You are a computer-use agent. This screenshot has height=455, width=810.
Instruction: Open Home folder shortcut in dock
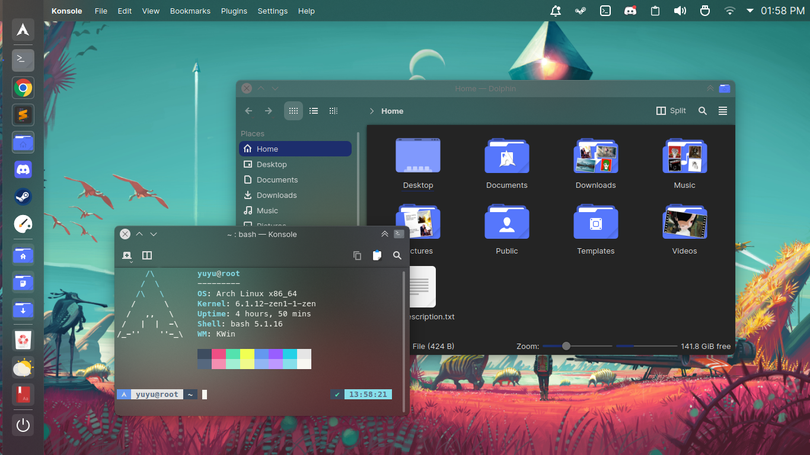pyautogui.click(x=23, y=255)
